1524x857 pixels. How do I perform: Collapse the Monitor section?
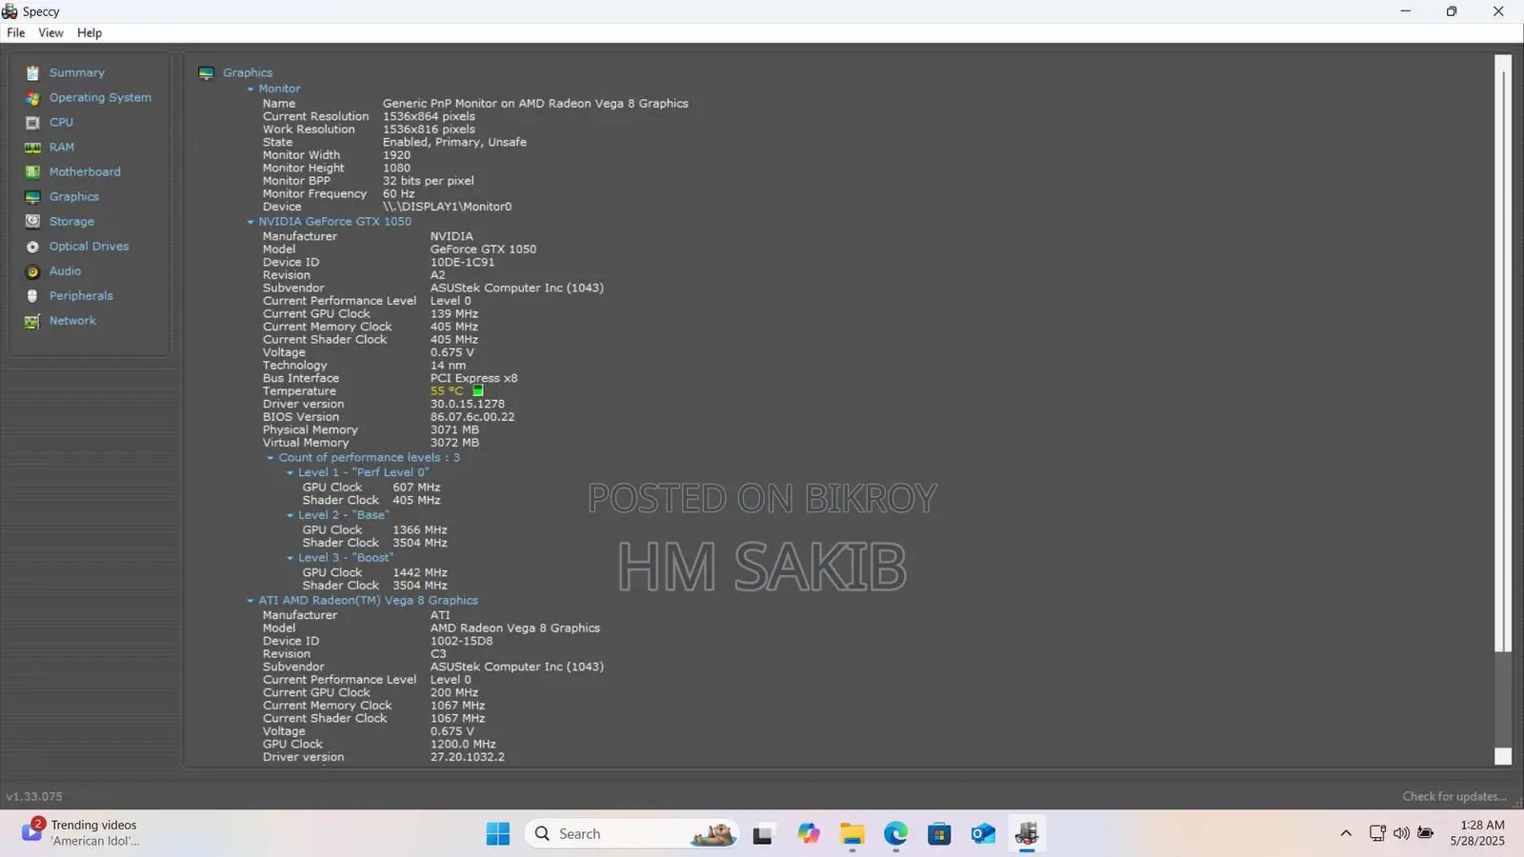[x=251, y=89]
